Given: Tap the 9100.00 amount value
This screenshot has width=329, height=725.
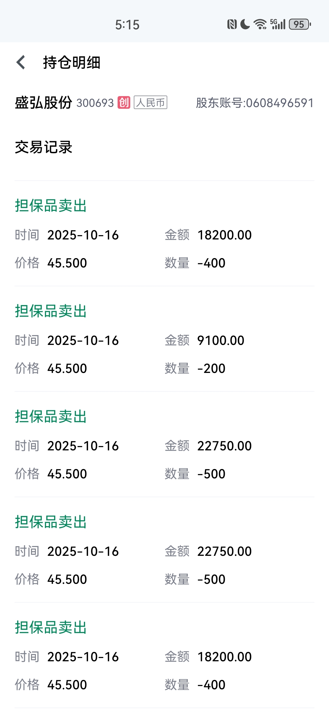Looking at the screenshot, I should 220,341.
